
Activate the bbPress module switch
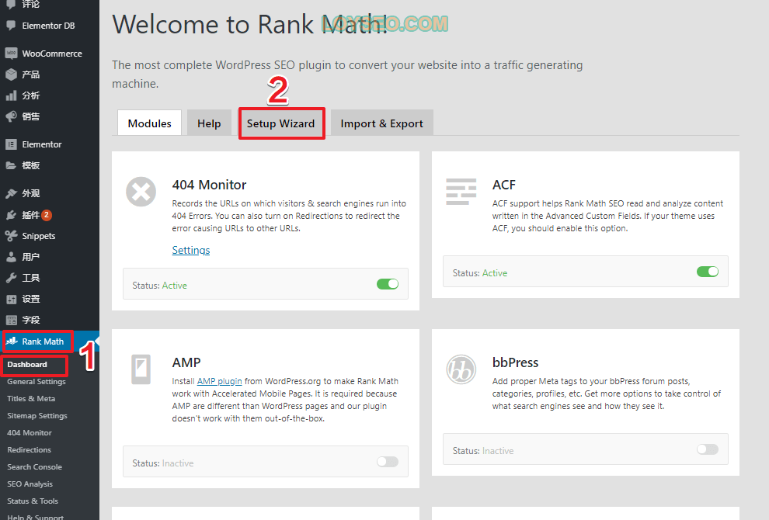coord(707,450)
